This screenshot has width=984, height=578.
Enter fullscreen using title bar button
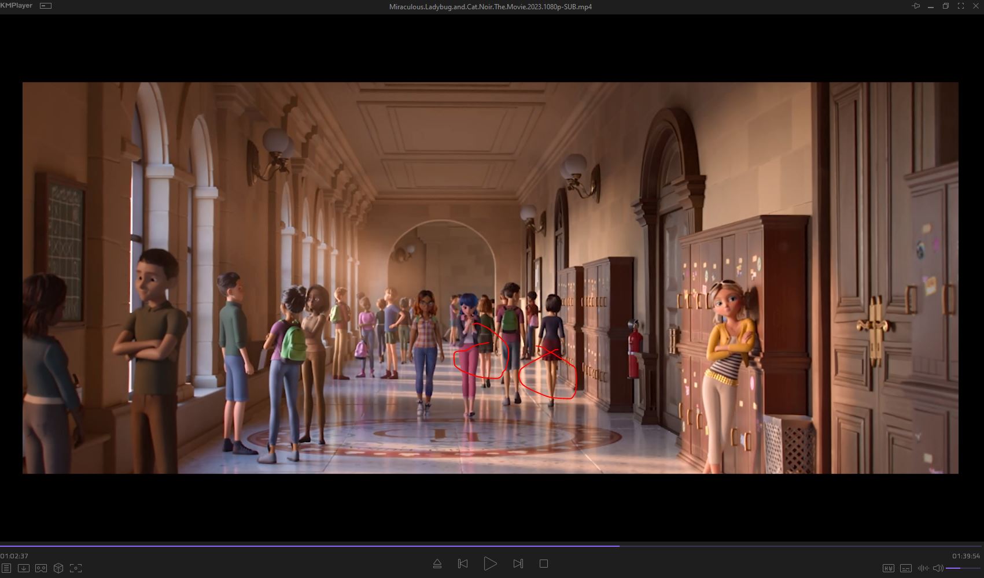961,6
